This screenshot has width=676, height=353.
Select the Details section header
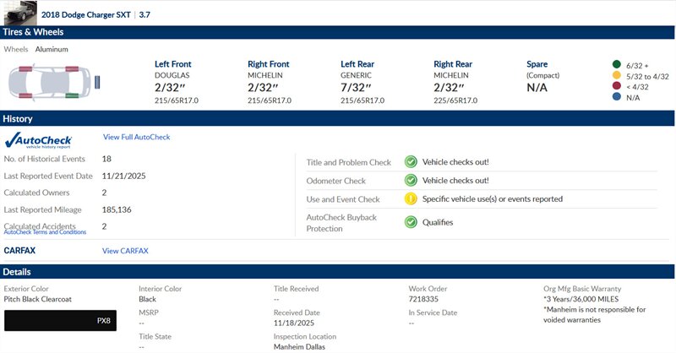[337, 272]
